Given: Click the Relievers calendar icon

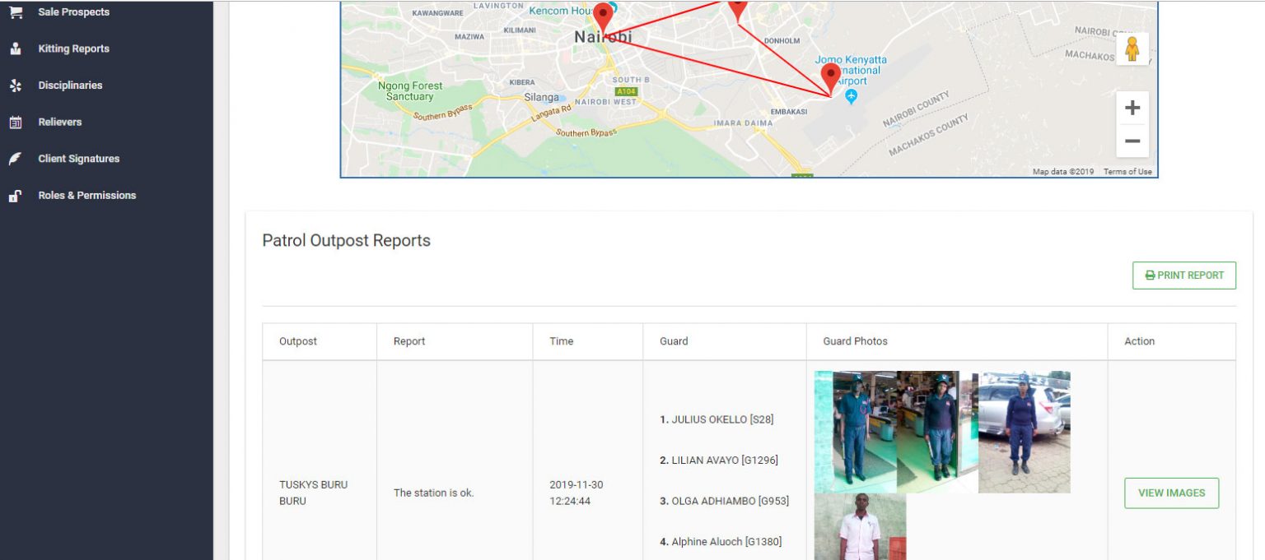Looking at the screenshot, I should click(16, 123).
